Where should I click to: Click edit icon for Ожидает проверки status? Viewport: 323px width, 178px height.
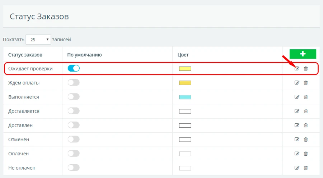(x=297, y=69)
